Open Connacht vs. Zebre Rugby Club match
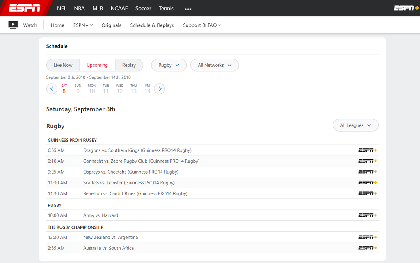The width and height of the screenshot is (420, 263). click(x=142, y=161)
